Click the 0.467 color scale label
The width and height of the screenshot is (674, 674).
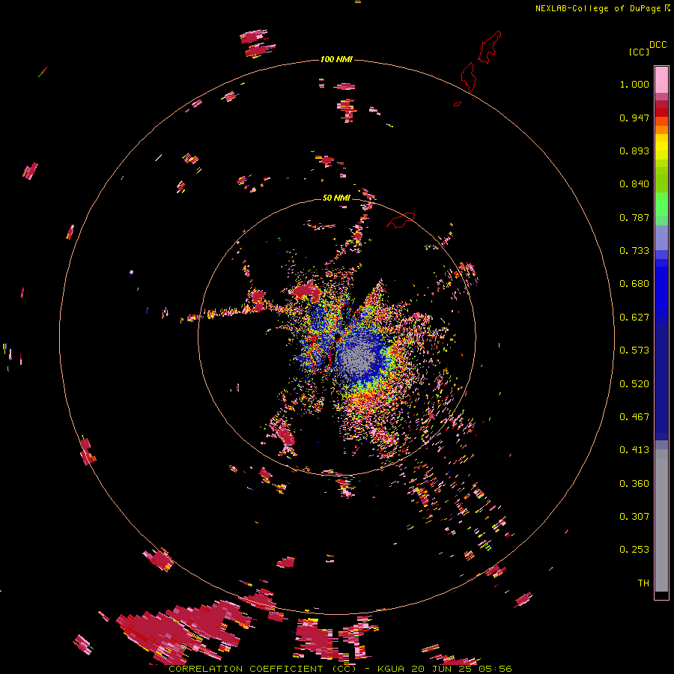tap(634, 417)
